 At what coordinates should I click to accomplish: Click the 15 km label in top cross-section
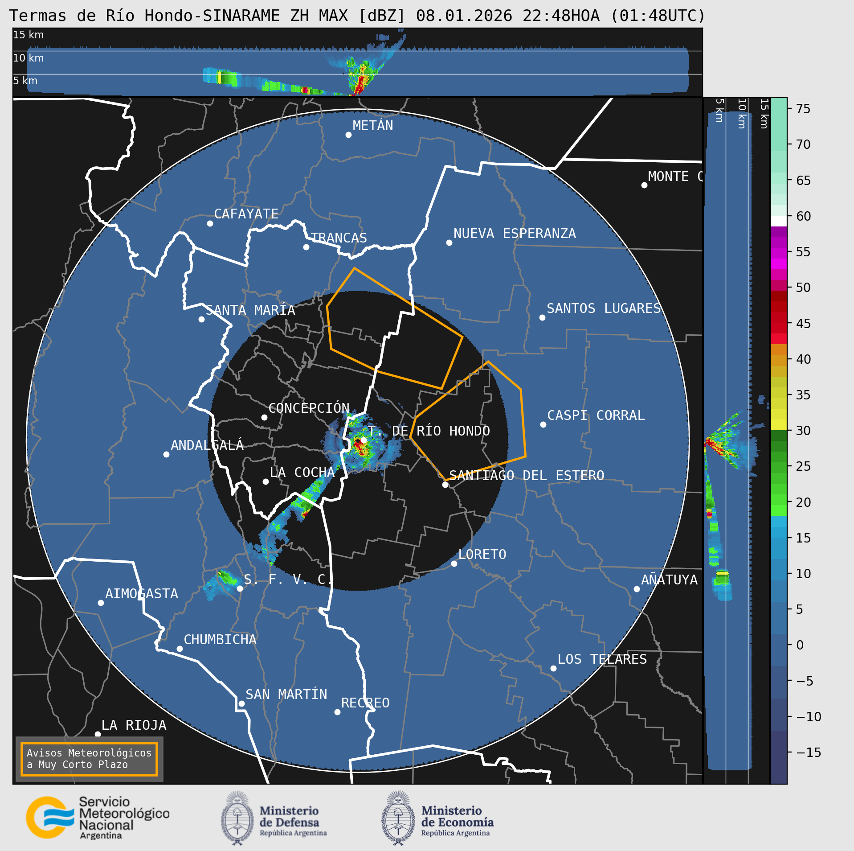click(x=29, y=35)
